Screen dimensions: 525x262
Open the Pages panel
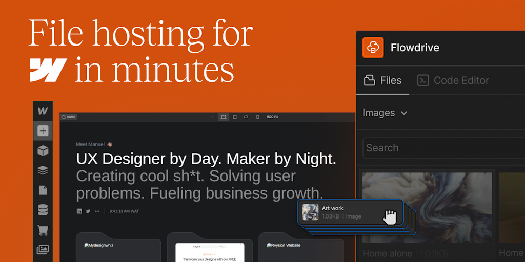click(43, 190)
